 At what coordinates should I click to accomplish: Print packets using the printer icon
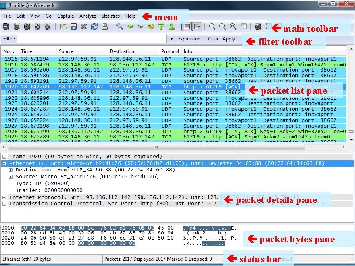pos(105,27)
